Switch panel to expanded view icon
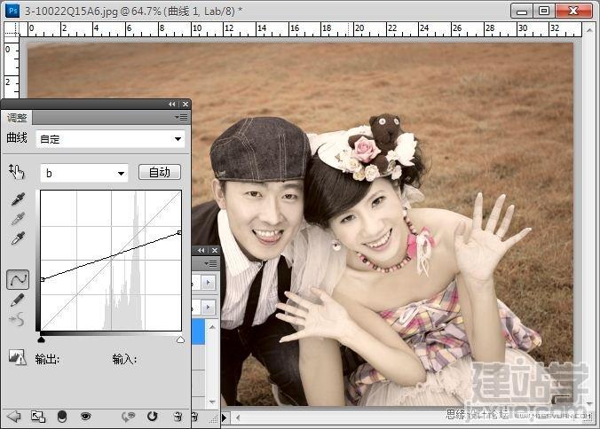 coord(38,417)
